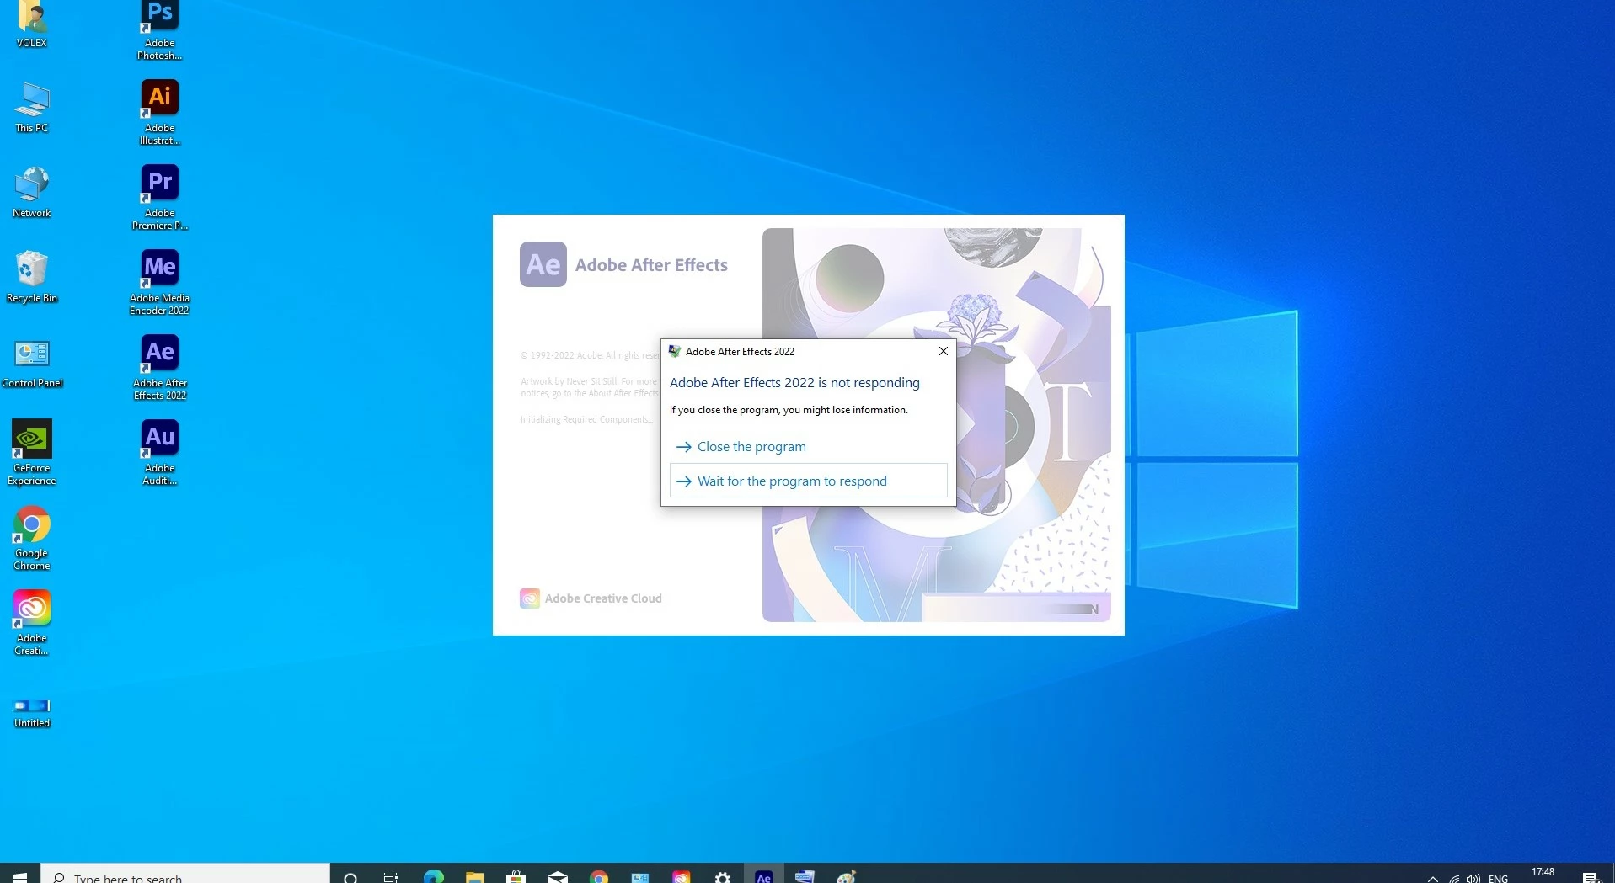
Task: Open the Adobe Photoshop desktop shortcut
Action: [159, 30]
